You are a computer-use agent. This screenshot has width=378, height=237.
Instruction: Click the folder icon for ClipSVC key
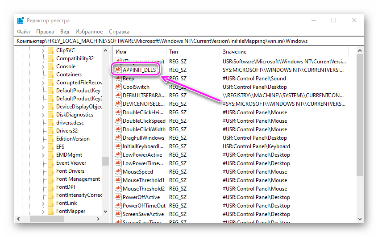point(50,50)
